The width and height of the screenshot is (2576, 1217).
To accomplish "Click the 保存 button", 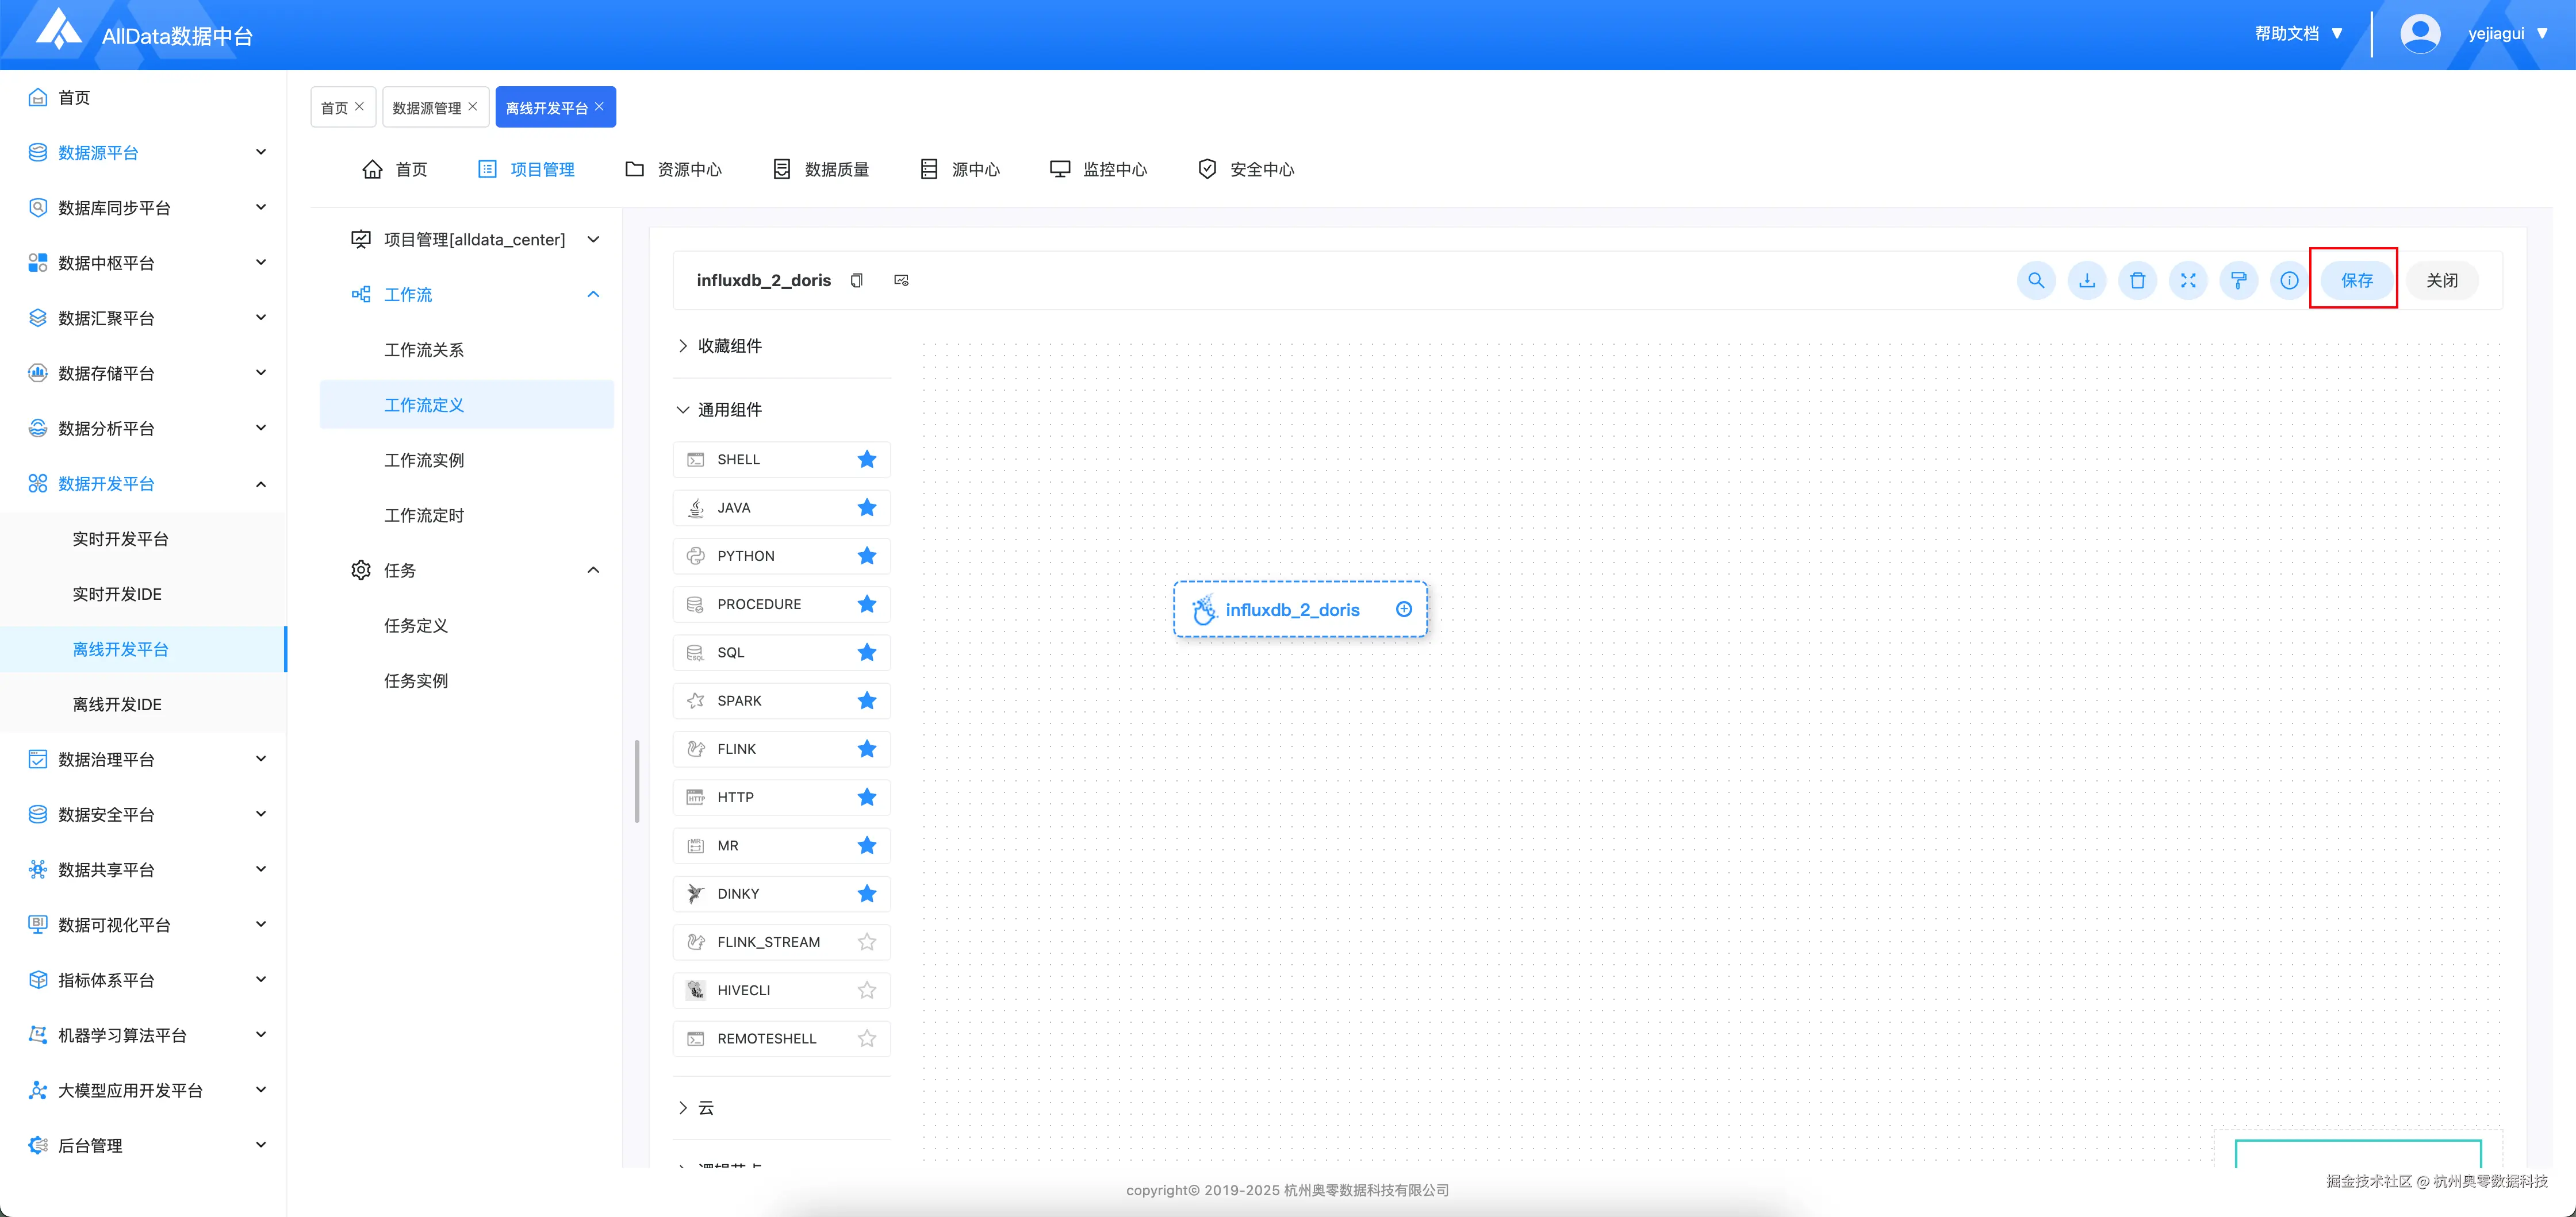I will tap(2356, 281).
